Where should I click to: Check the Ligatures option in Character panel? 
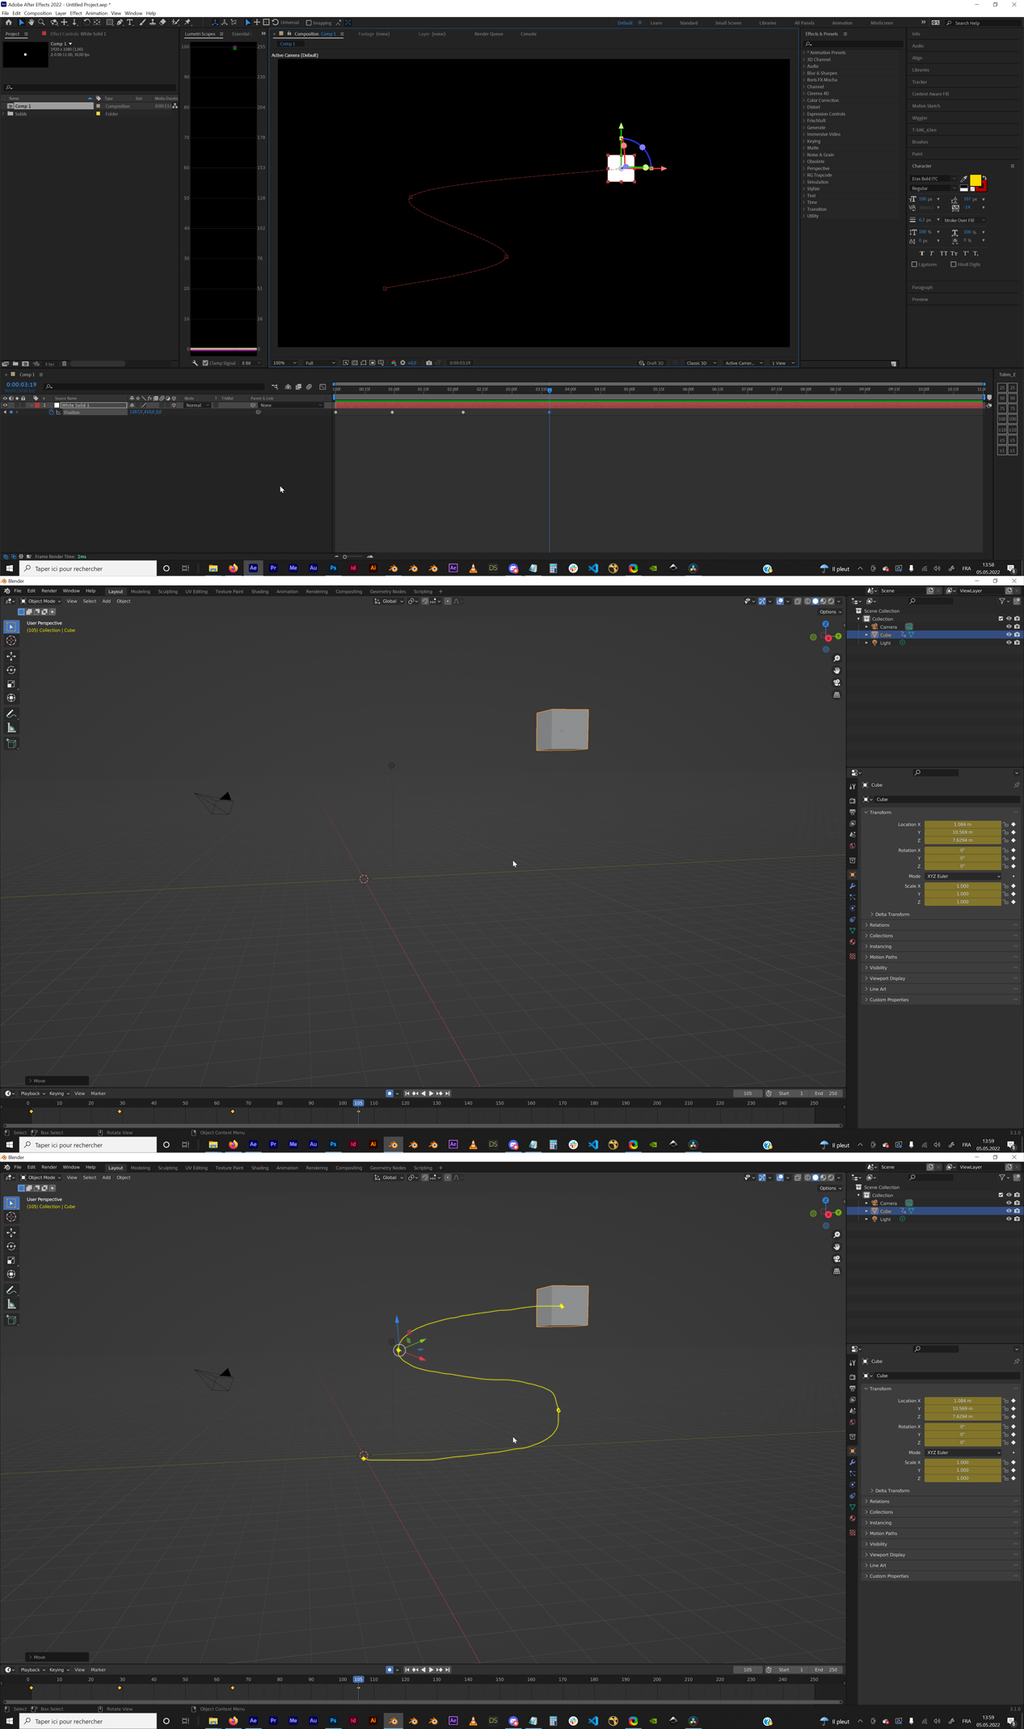point(914,264)
